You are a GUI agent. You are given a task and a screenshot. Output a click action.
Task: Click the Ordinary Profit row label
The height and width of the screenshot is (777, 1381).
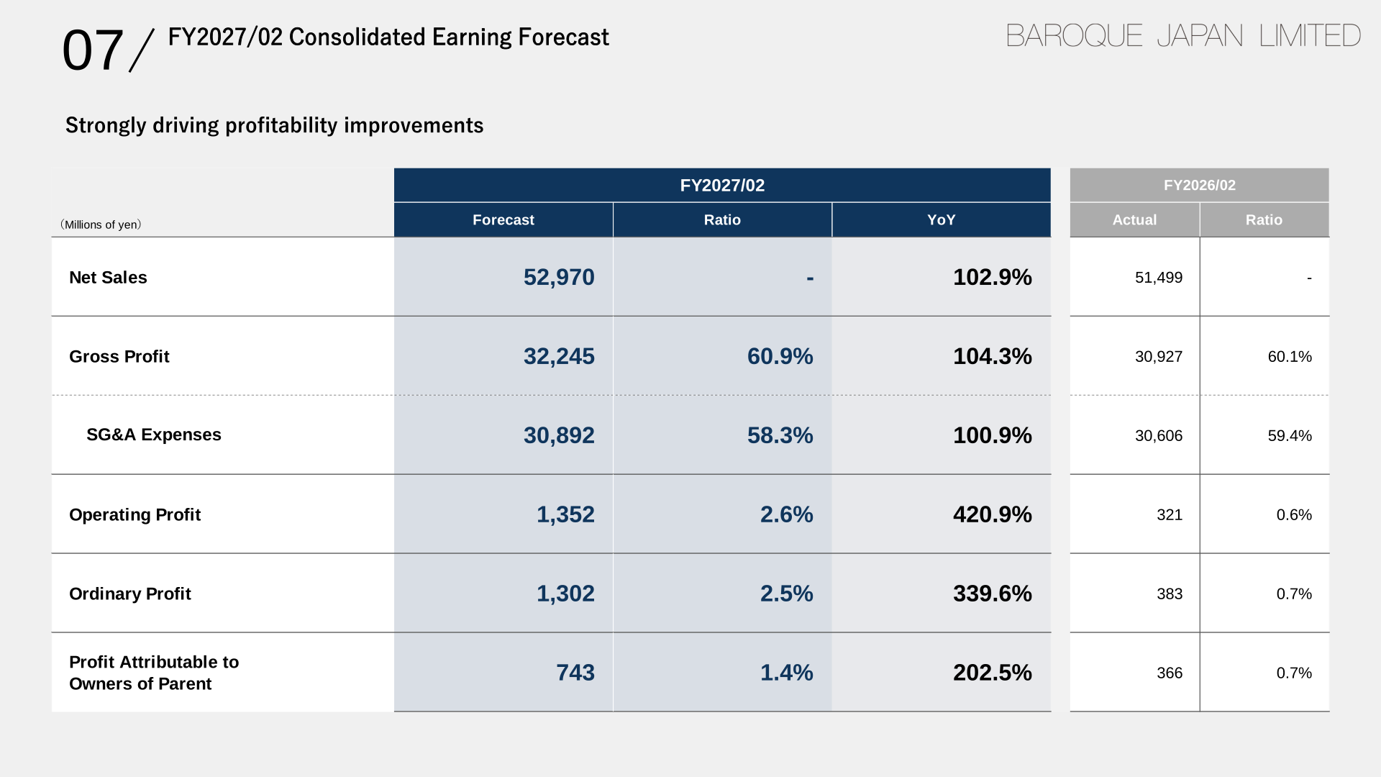tap(130, 594)
